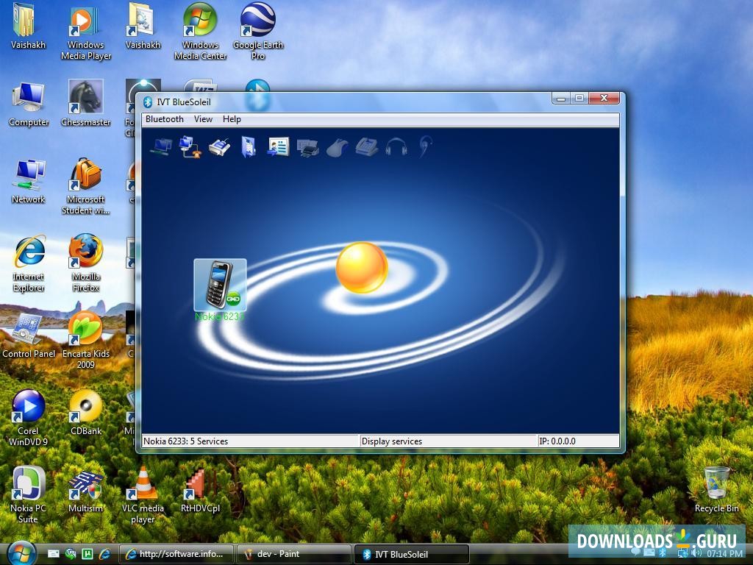
Task: Switch to the 'dev - Paint' taskbar button
Action: (x=294, y=554)
